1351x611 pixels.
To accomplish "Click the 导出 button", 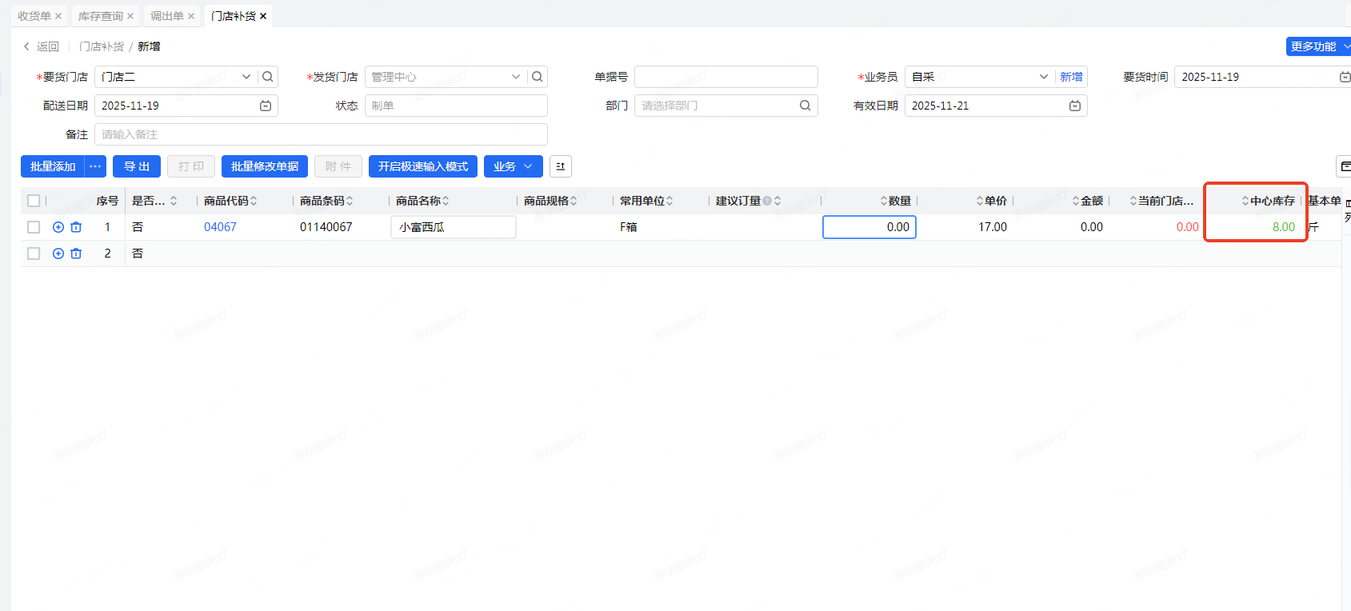I will tap(137, 166).
